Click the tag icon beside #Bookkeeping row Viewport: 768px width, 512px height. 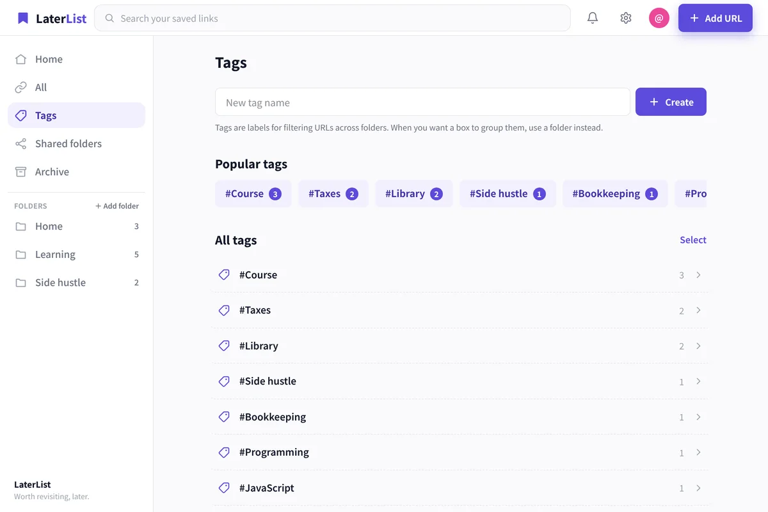coord(224,417)
